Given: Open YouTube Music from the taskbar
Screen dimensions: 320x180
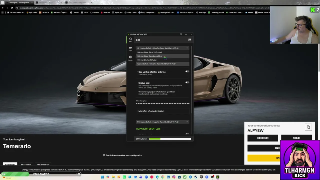Looking at the screenshot, I should 152,177.
